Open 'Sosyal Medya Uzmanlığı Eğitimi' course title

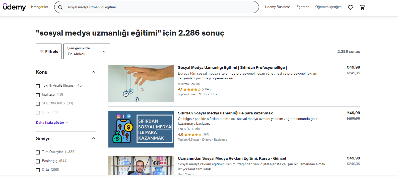coord(232,68)
